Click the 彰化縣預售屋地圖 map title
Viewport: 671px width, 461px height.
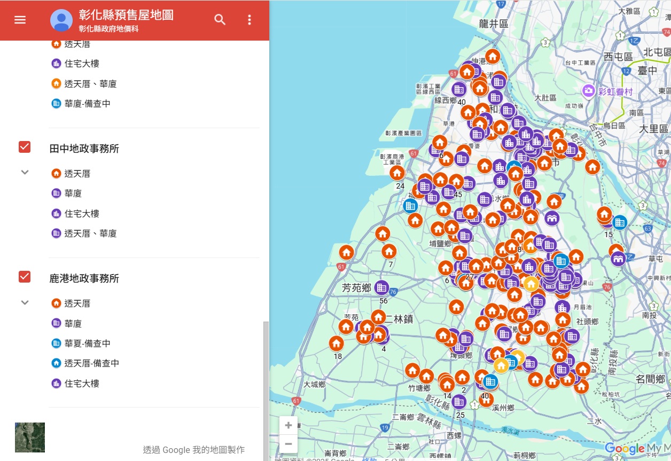(x=126, y=15)
